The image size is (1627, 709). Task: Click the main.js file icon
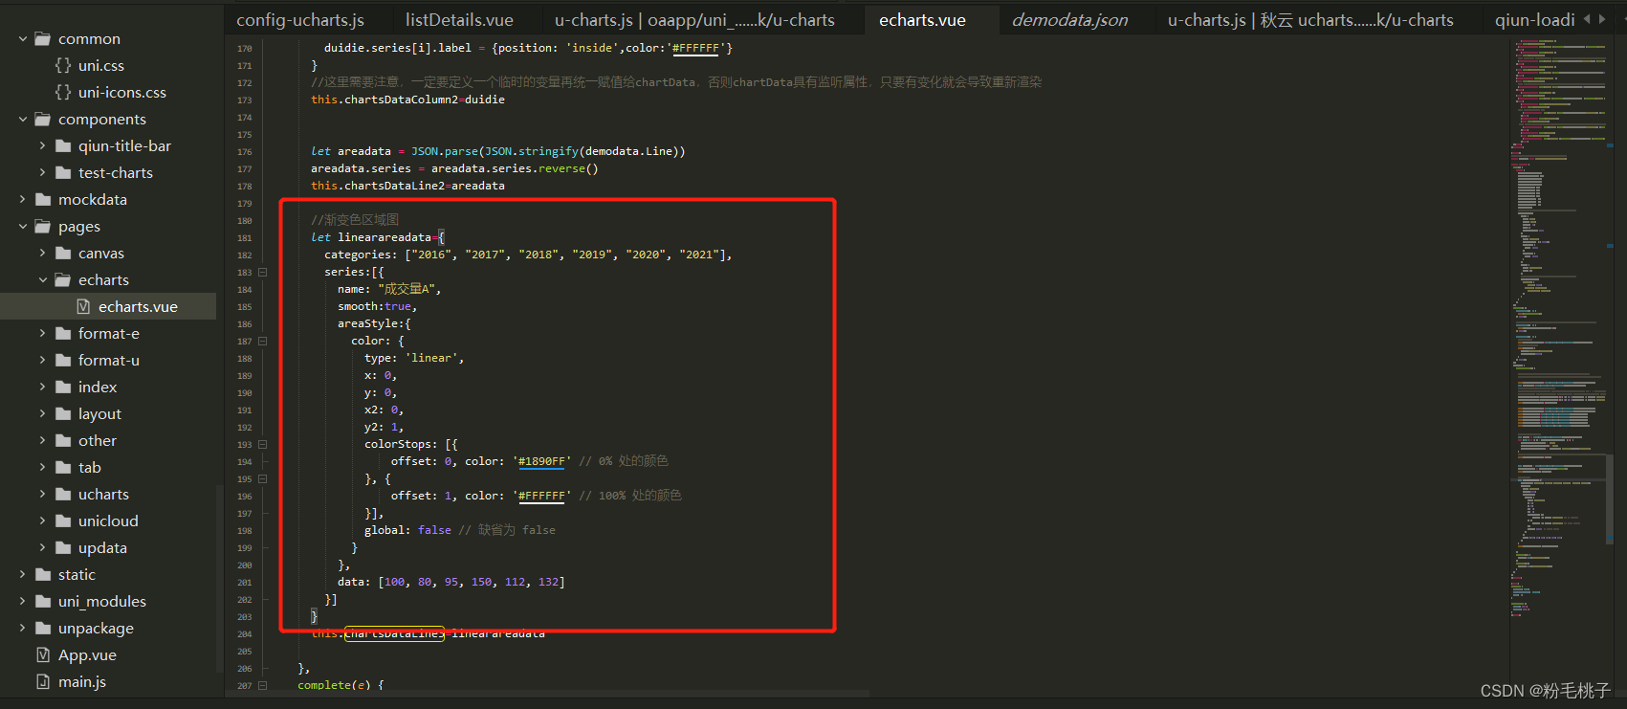point(43,681)
